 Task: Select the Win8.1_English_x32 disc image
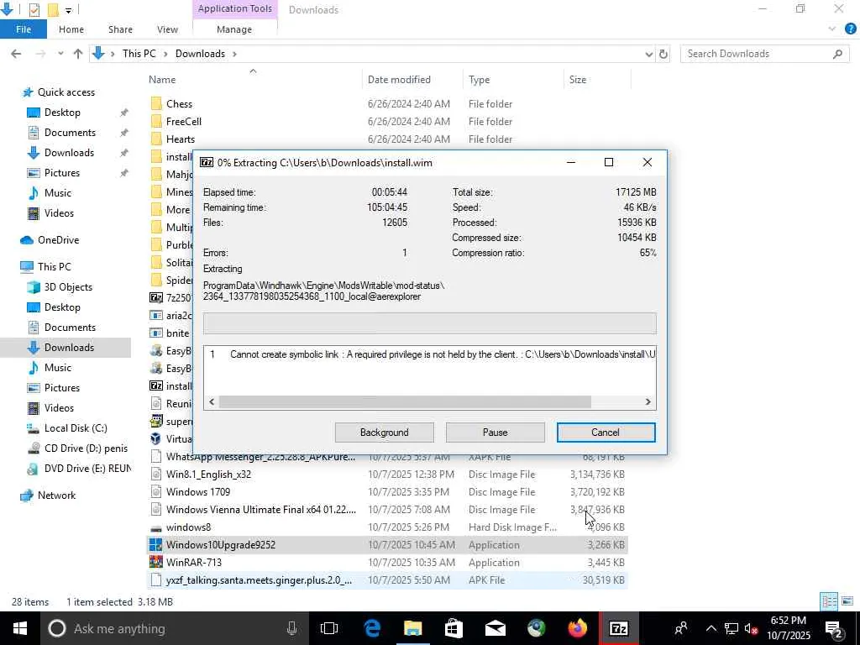208,475
